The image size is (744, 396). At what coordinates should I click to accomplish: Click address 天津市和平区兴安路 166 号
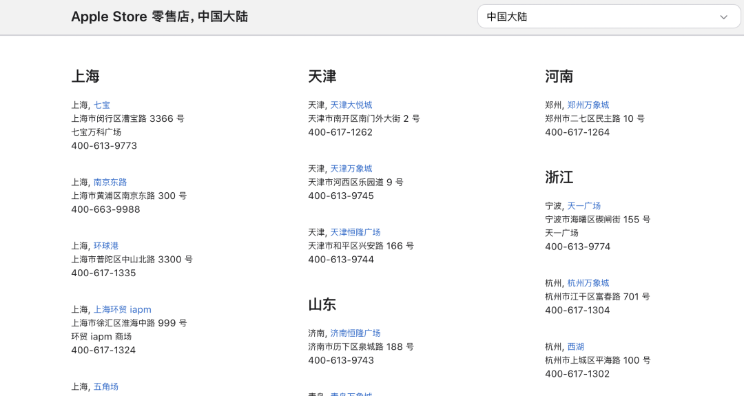(360, 246)
